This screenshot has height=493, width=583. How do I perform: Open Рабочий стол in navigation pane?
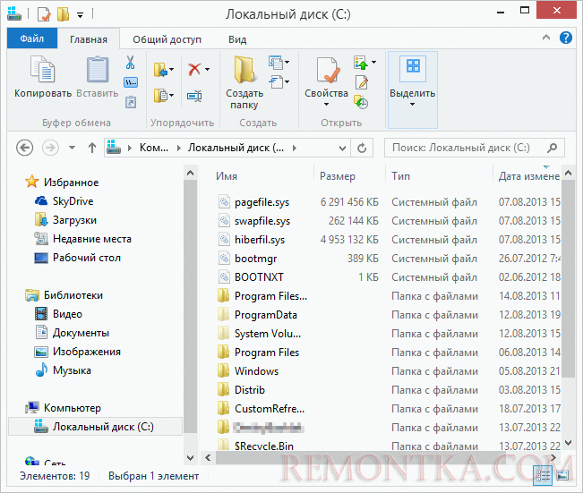point(87,258)
